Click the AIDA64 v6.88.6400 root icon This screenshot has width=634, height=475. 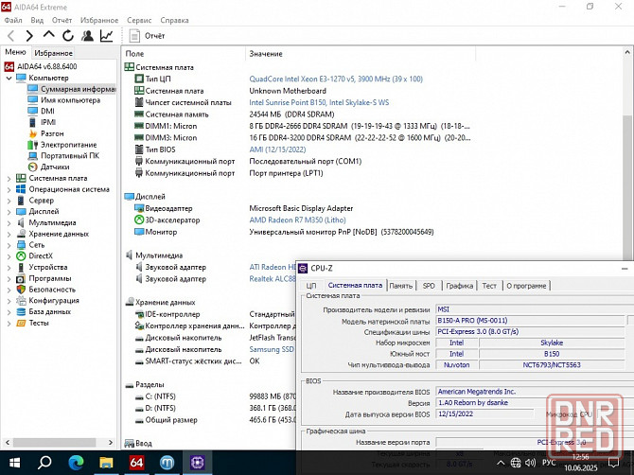9,66
